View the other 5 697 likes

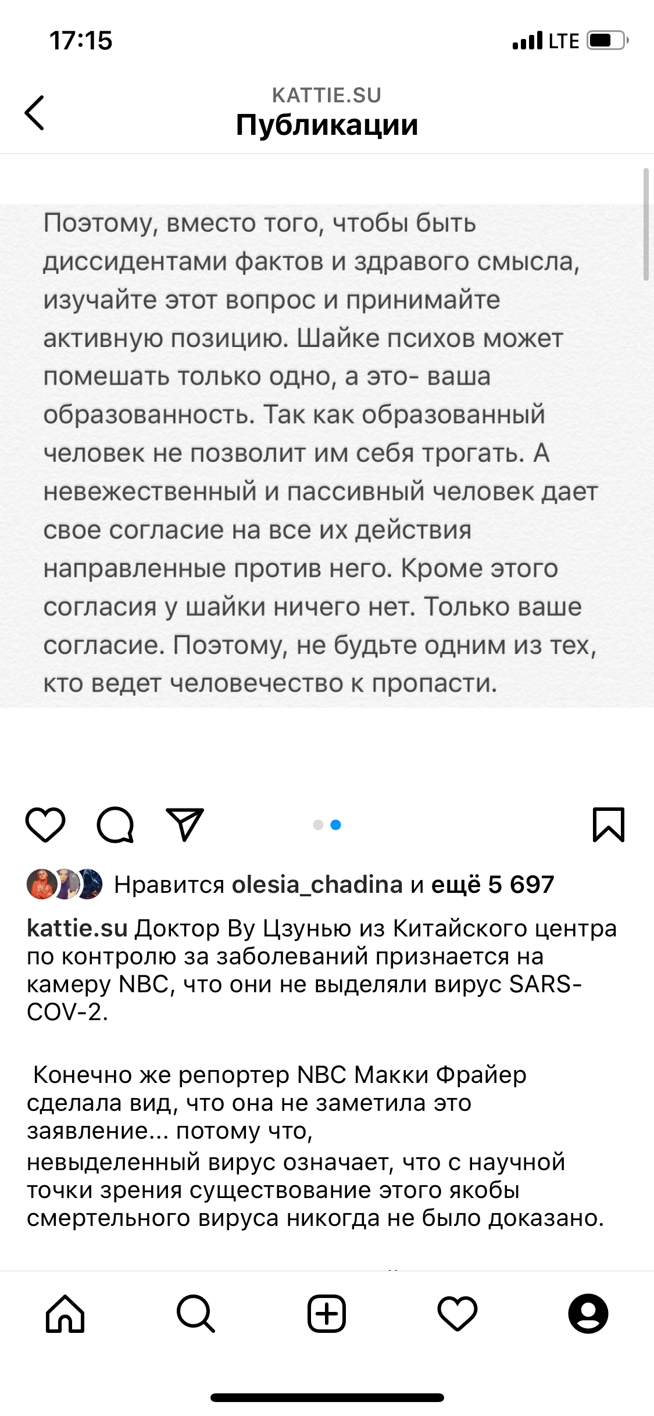[x=492, y=885]
